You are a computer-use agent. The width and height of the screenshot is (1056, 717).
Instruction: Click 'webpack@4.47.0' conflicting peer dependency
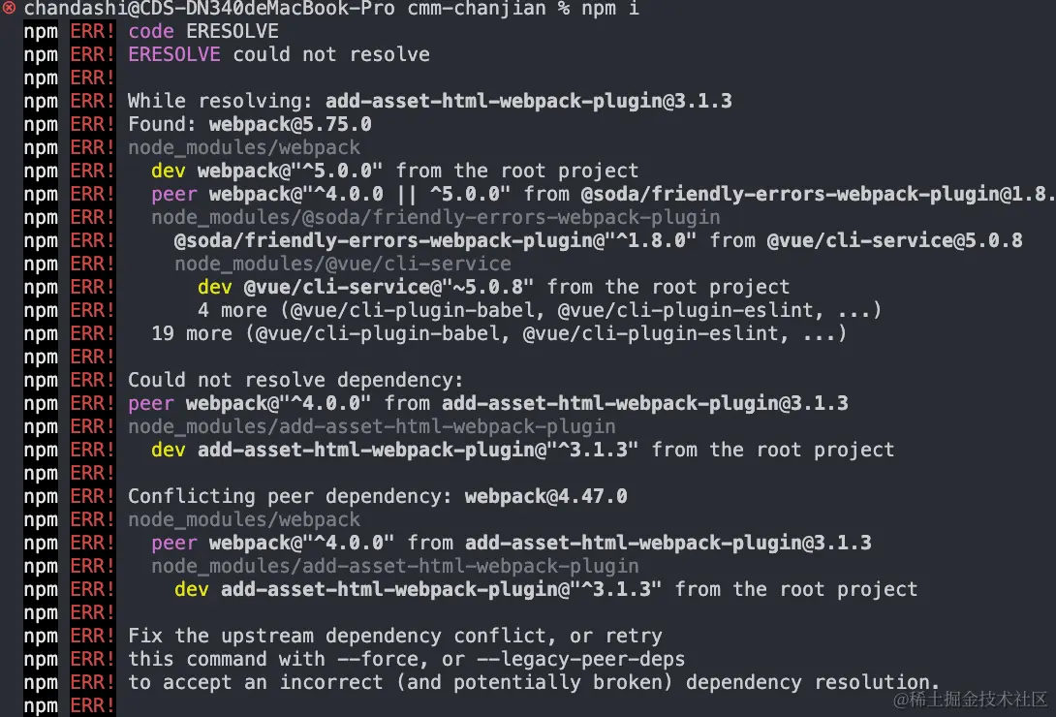[546, 497]
